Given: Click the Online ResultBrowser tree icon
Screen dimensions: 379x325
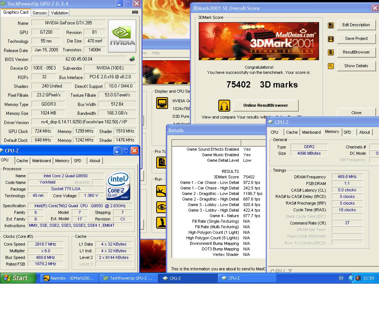Looking at the screenshot, I should (224, 106).
